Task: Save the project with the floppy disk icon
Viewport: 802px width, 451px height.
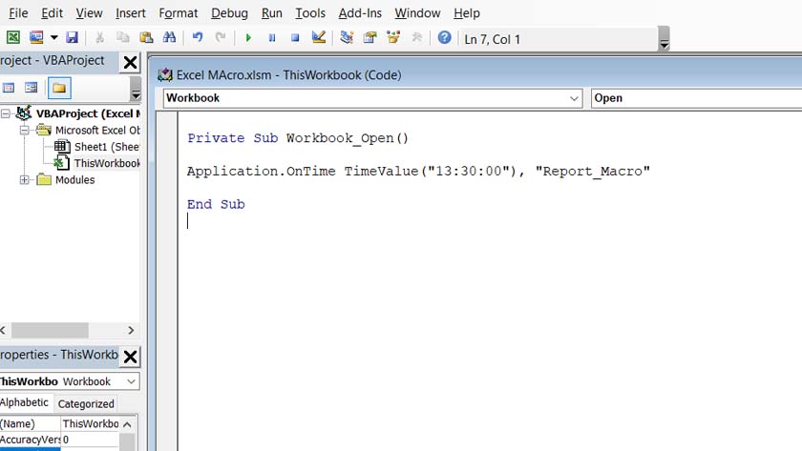Action: click(x=72, y=38)
